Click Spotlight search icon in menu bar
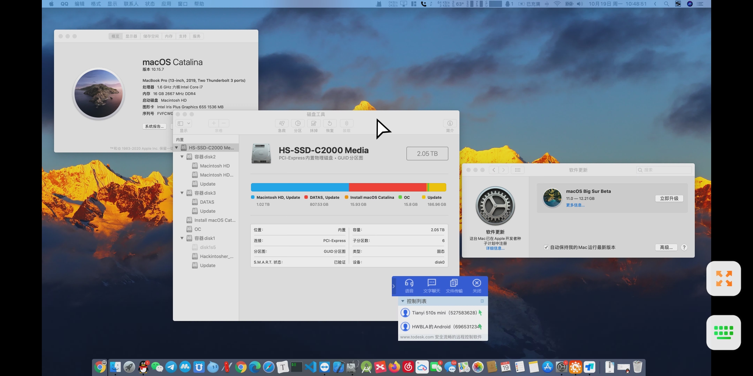753x376 pixels. [x=666, y=4]
